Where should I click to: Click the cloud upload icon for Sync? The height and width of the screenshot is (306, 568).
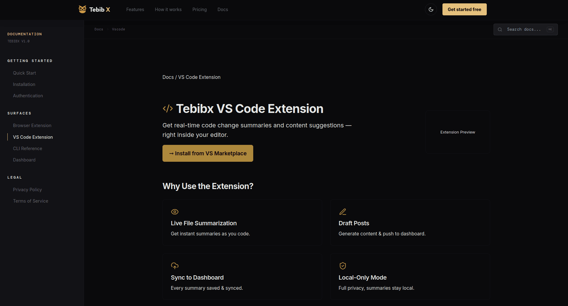(175, 266)
